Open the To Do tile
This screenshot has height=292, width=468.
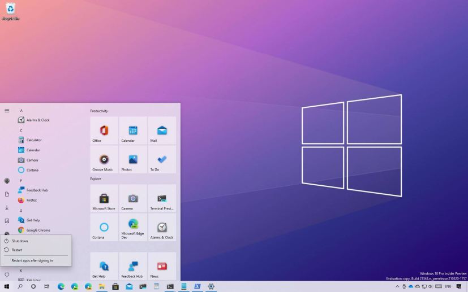click(162, 159)
